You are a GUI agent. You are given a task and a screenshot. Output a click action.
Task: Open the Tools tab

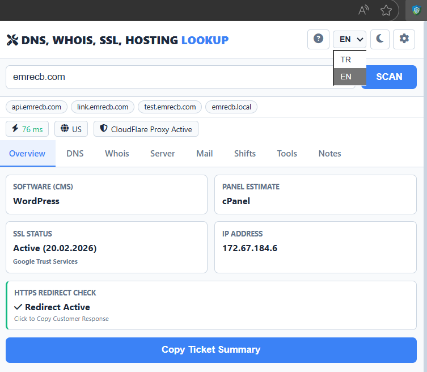[287, 154]
